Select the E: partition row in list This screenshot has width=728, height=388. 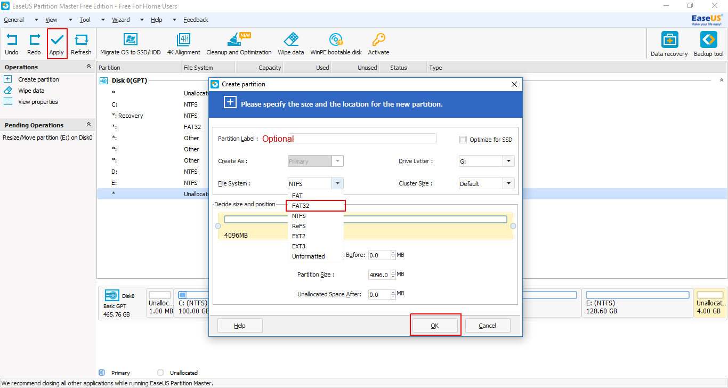click(152, 183)
